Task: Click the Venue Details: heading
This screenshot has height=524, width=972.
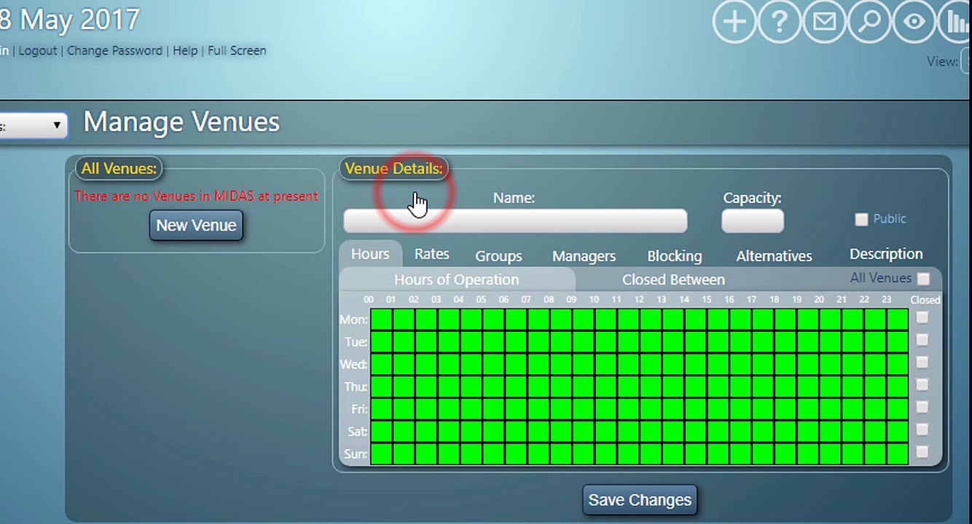Action: pyautogui.click(x=393, y=169)
